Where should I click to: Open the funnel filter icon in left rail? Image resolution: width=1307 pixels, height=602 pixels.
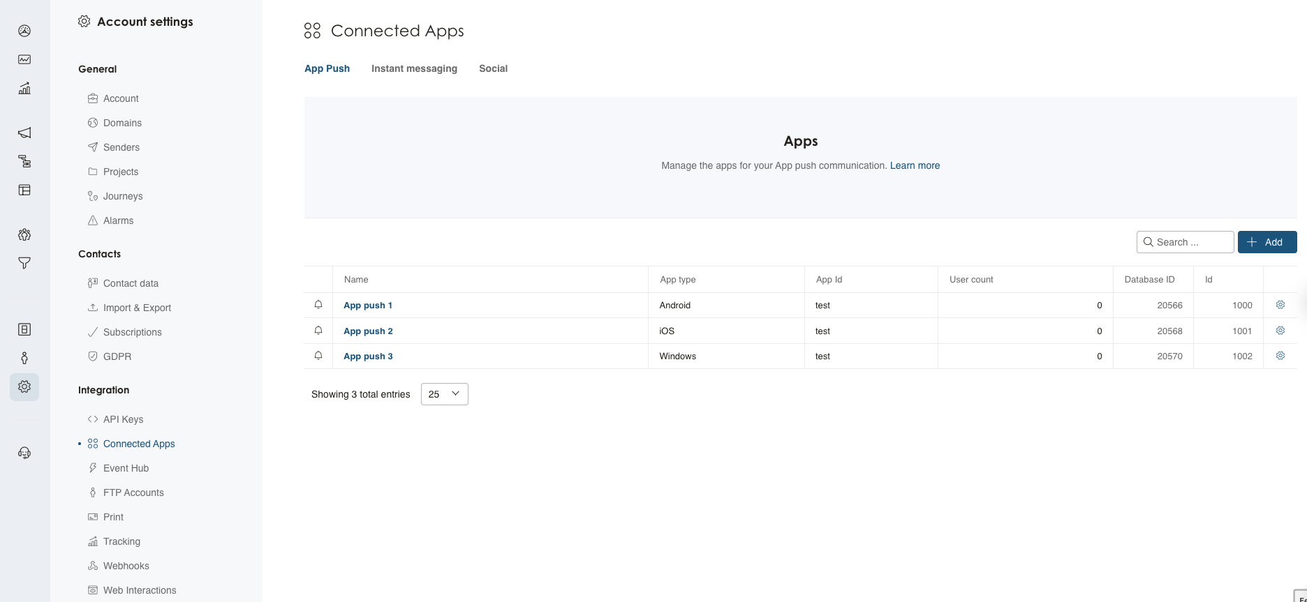[24, 263]
